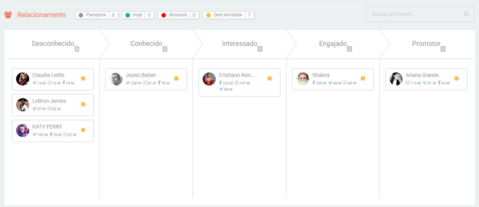Click Shakira's Facebook icon
Screen dimensions: 479x207
313,83
